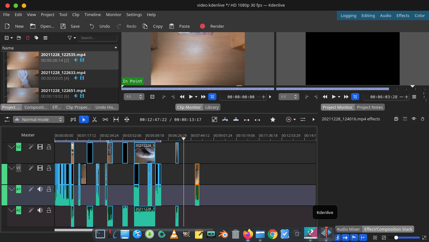Switch to the Audio Mixer tab
This screenshot has height=242, width=429.
(x=348, y=229)
